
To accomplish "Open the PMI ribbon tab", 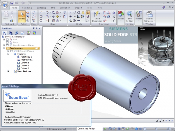I will click(x=53, y=8).
